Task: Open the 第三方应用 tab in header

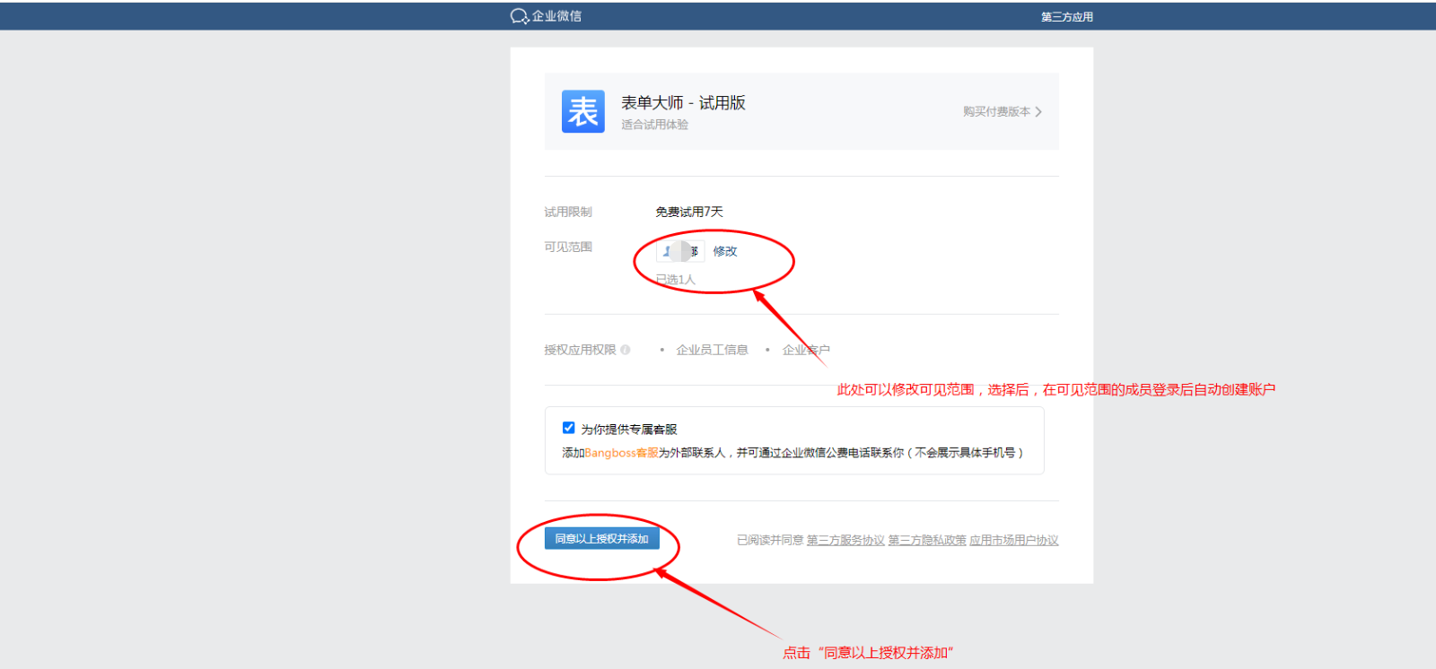Action: coord(1066,17)
